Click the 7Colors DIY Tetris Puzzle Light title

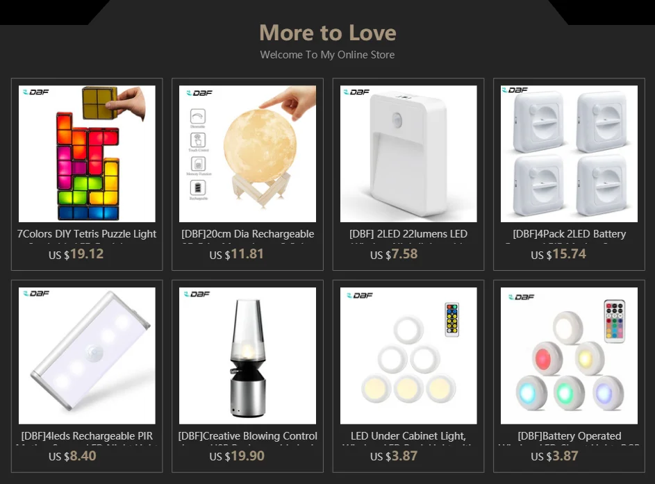(x=87, y=234)
